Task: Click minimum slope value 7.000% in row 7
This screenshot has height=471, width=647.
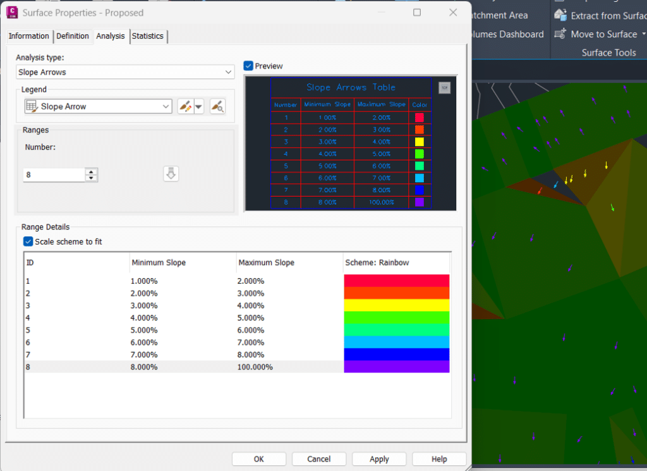Action: click(144, 355)
